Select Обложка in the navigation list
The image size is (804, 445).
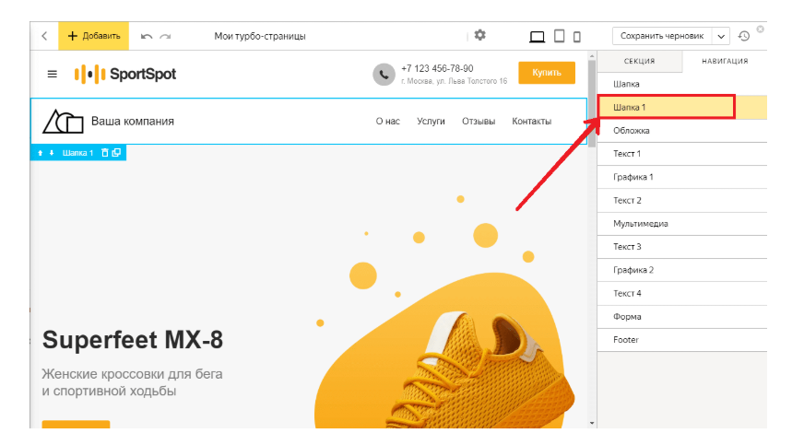[x=632, y=130]
